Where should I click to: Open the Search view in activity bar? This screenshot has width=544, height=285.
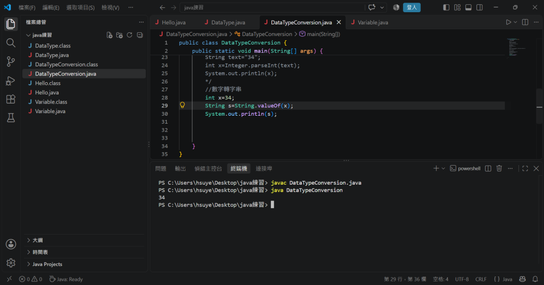click(x=11, y=42)
